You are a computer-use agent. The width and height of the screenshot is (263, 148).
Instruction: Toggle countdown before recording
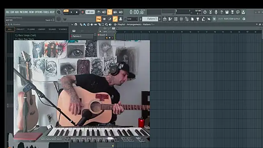pos(110,12)
